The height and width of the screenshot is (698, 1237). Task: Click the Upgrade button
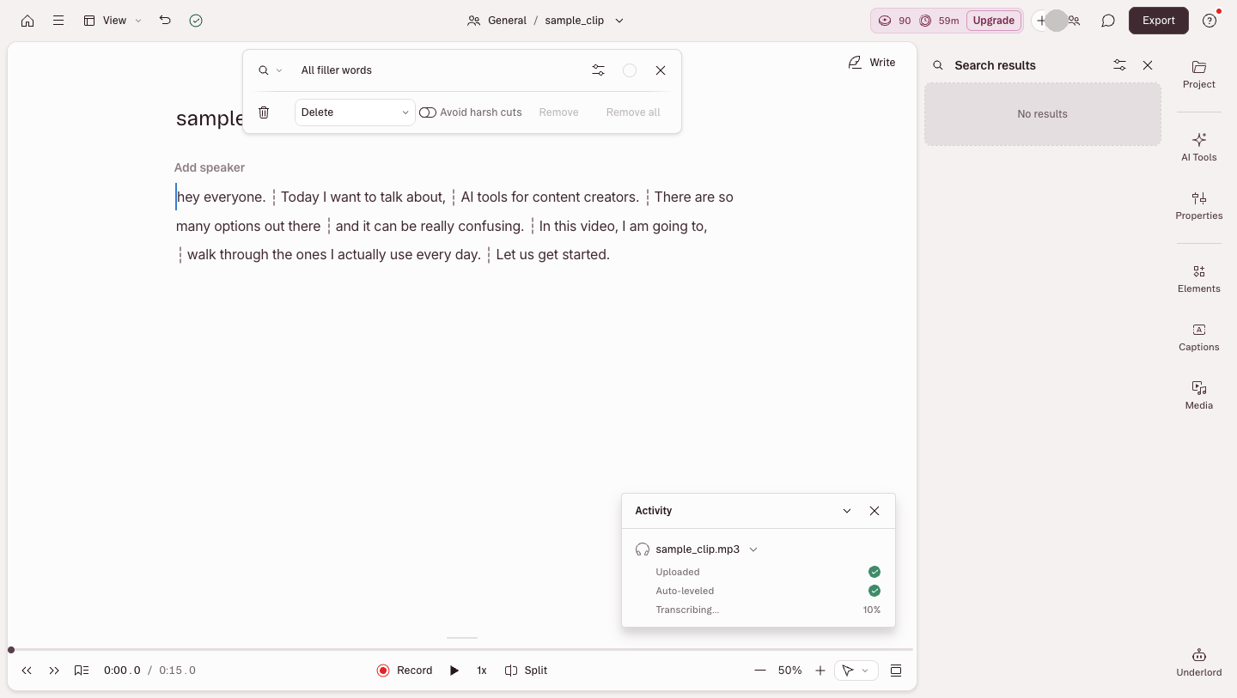point(993,21)
